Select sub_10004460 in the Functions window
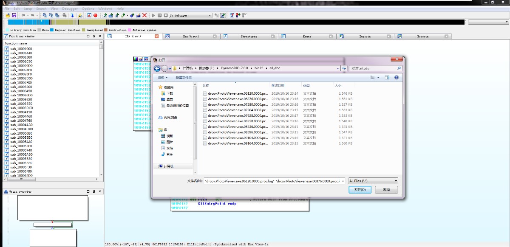510x247 pixels. [x=21, y=116]
